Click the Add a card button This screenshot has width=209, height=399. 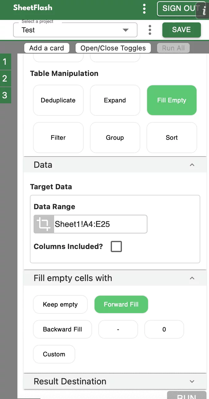click(x=47, y=48)
